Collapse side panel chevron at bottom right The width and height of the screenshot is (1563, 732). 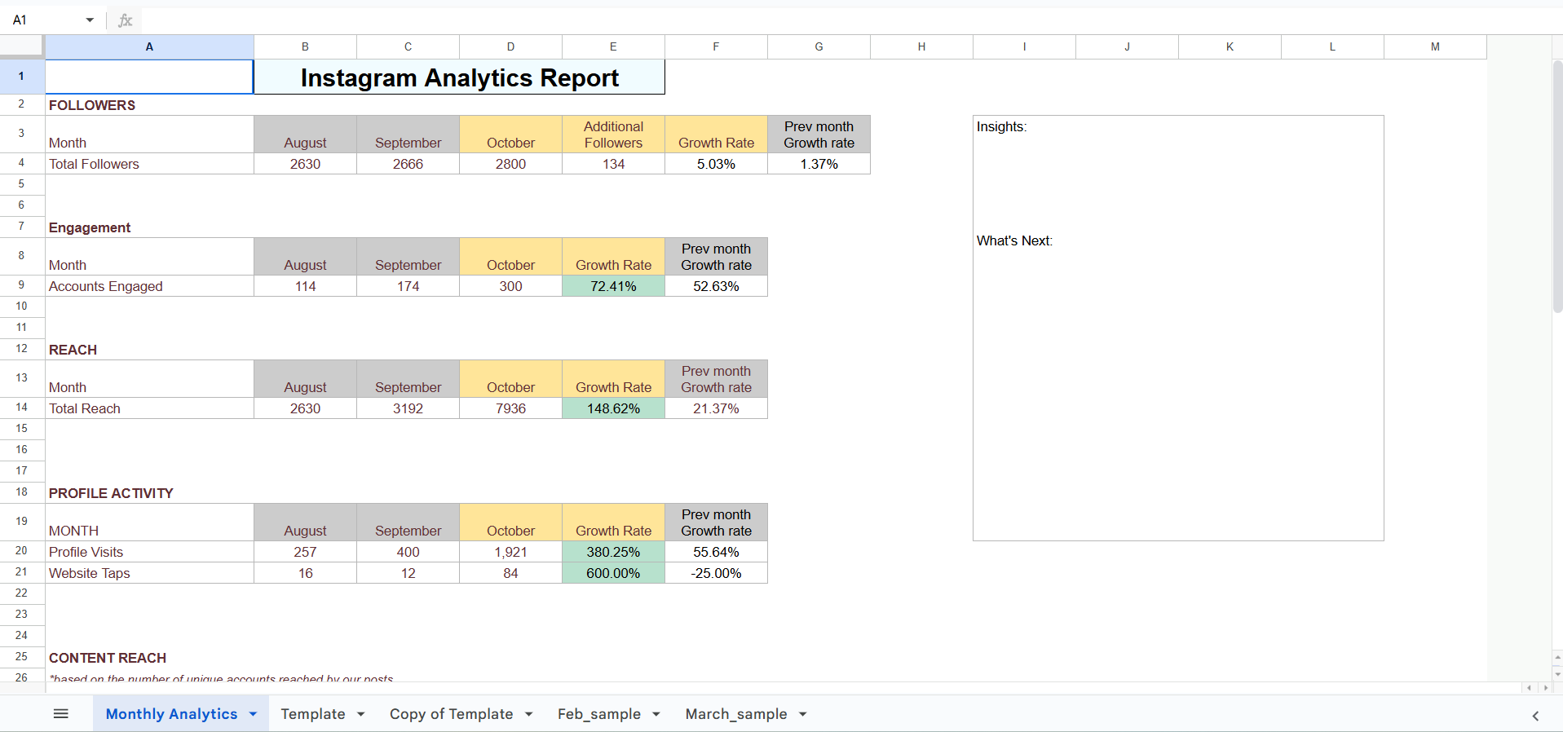point(1535,716)
